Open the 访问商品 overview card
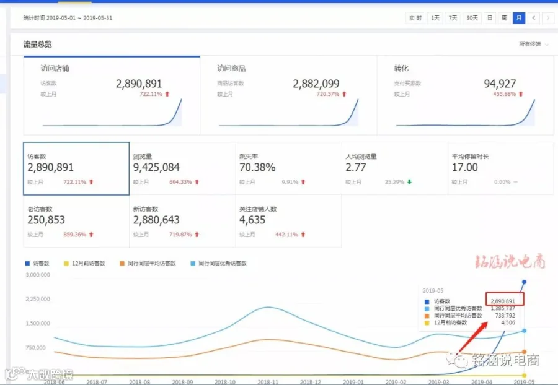 pos(288,95)
